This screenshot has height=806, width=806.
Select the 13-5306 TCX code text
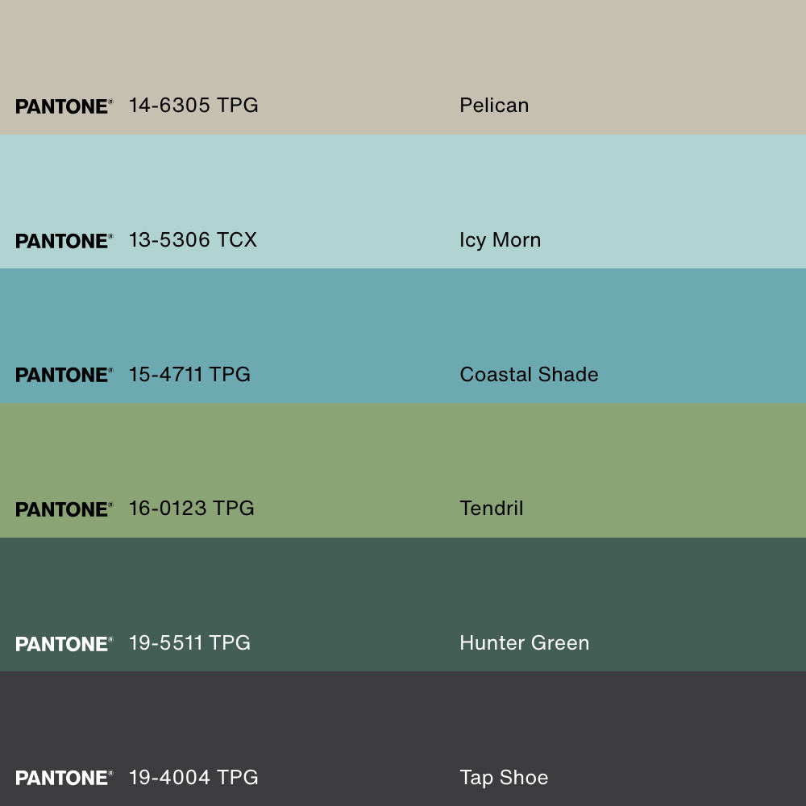coord(193,240)
